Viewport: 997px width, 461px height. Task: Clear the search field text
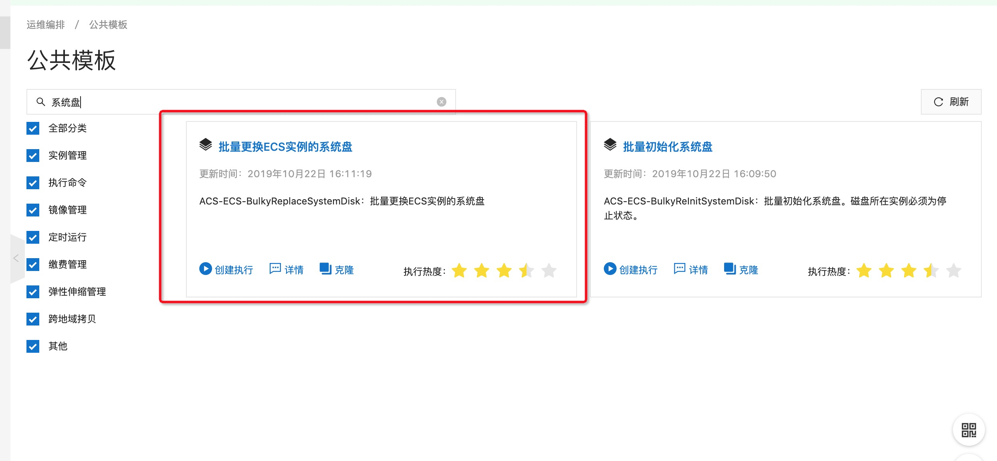[x=441, y=102]
